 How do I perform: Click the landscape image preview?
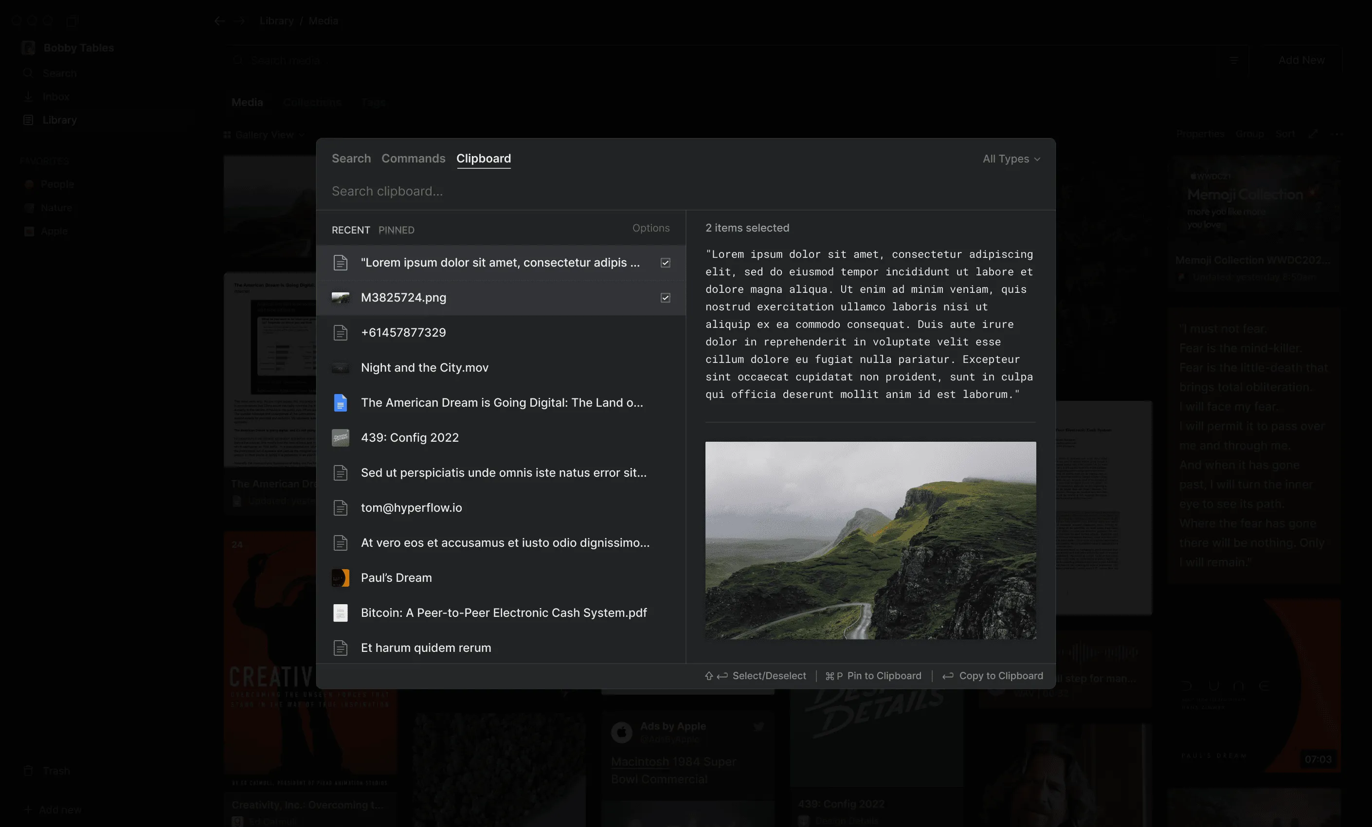tap(871, 541)
